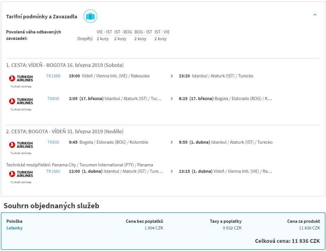Collapse the Tarifní podmínky a Zavazadla section

pos(315,15)
